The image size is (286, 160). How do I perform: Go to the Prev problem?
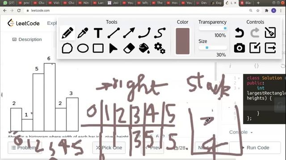pyautogui.click(x=153, y=148)
